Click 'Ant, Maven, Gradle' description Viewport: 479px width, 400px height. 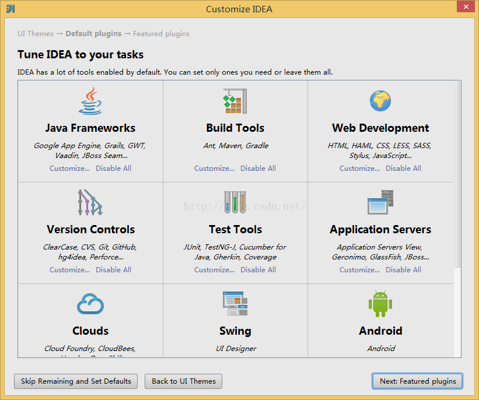click(x=236, y=146)
